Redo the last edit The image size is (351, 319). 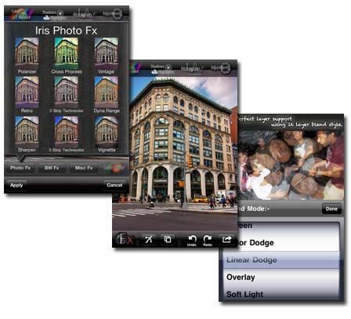click(x=208, y=241)
